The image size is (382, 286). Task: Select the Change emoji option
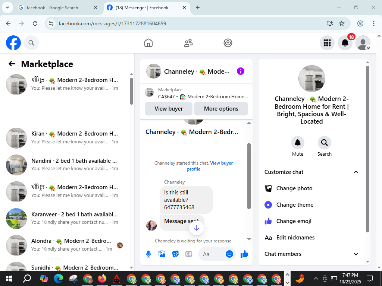pos(312,221)
